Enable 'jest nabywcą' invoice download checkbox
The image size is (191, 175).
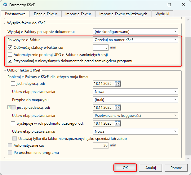(x=13, y=84)
